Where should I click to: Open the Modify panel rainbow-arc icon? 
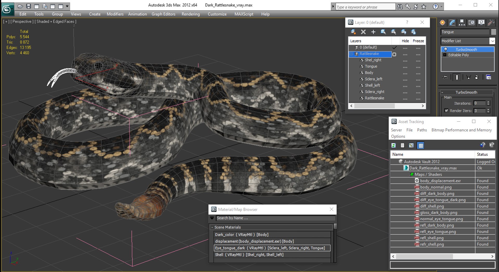coord(452,23)
